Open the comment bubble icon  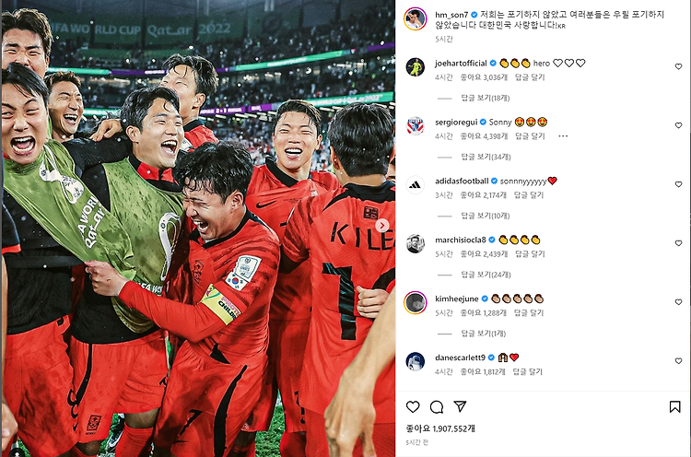click(x=437, y=406)
